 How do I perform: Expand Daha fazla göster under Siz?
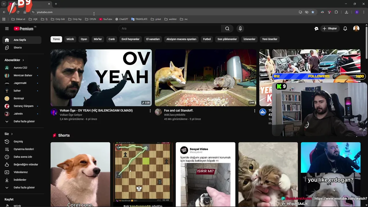22,187
